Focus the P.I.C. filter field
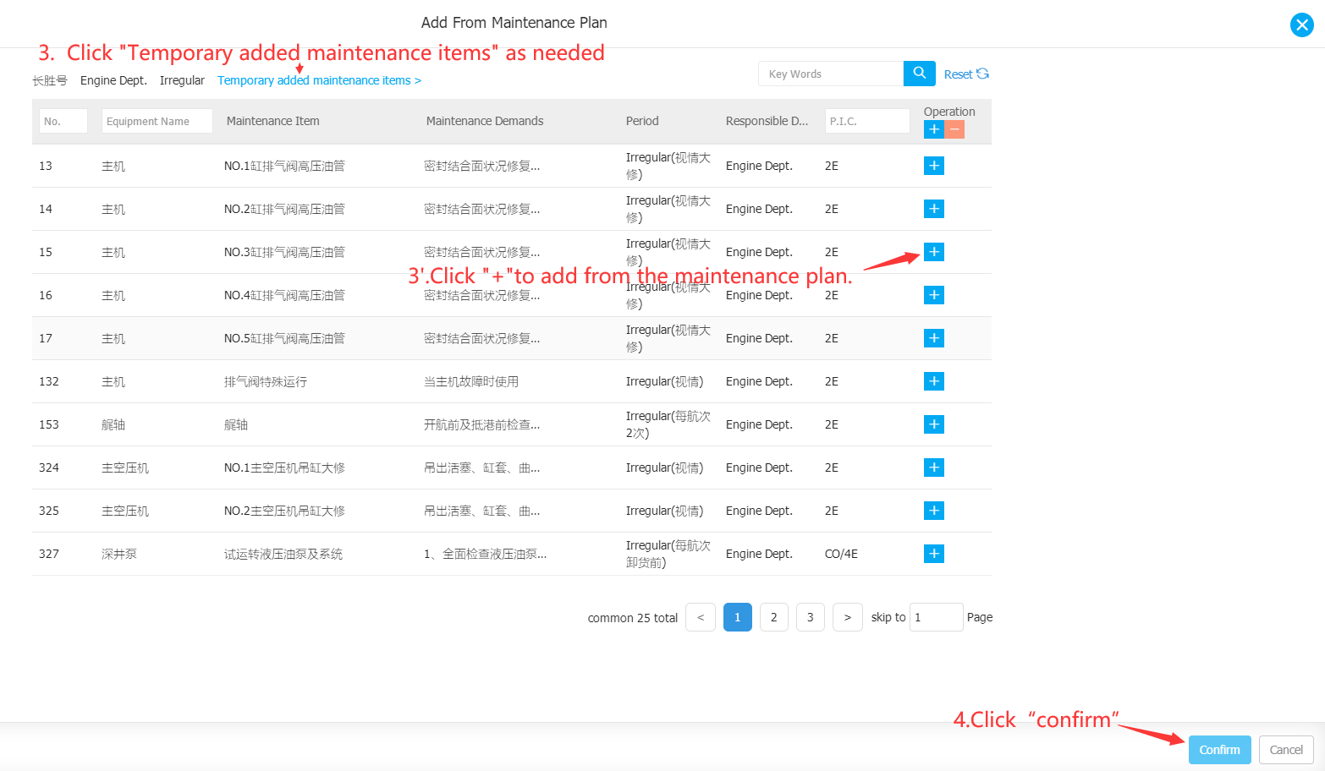Image resolution: width=1325 pixels, height=771 pixels. (x=867, y=121)
